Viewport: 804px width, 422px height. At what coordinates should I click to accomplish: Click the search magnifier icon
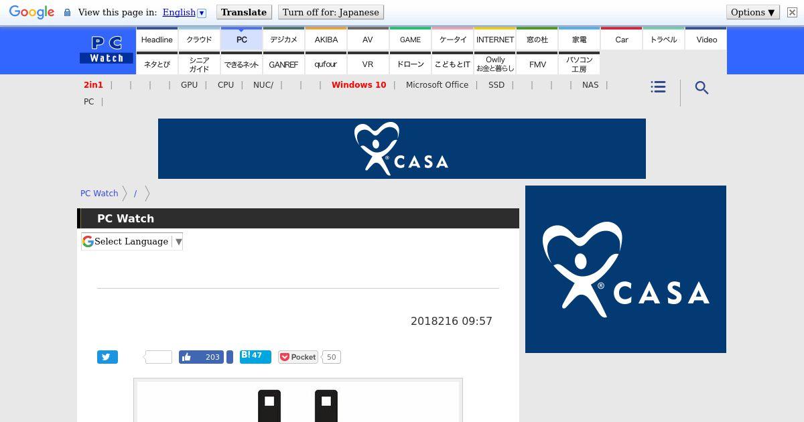[x=701, y=88]
